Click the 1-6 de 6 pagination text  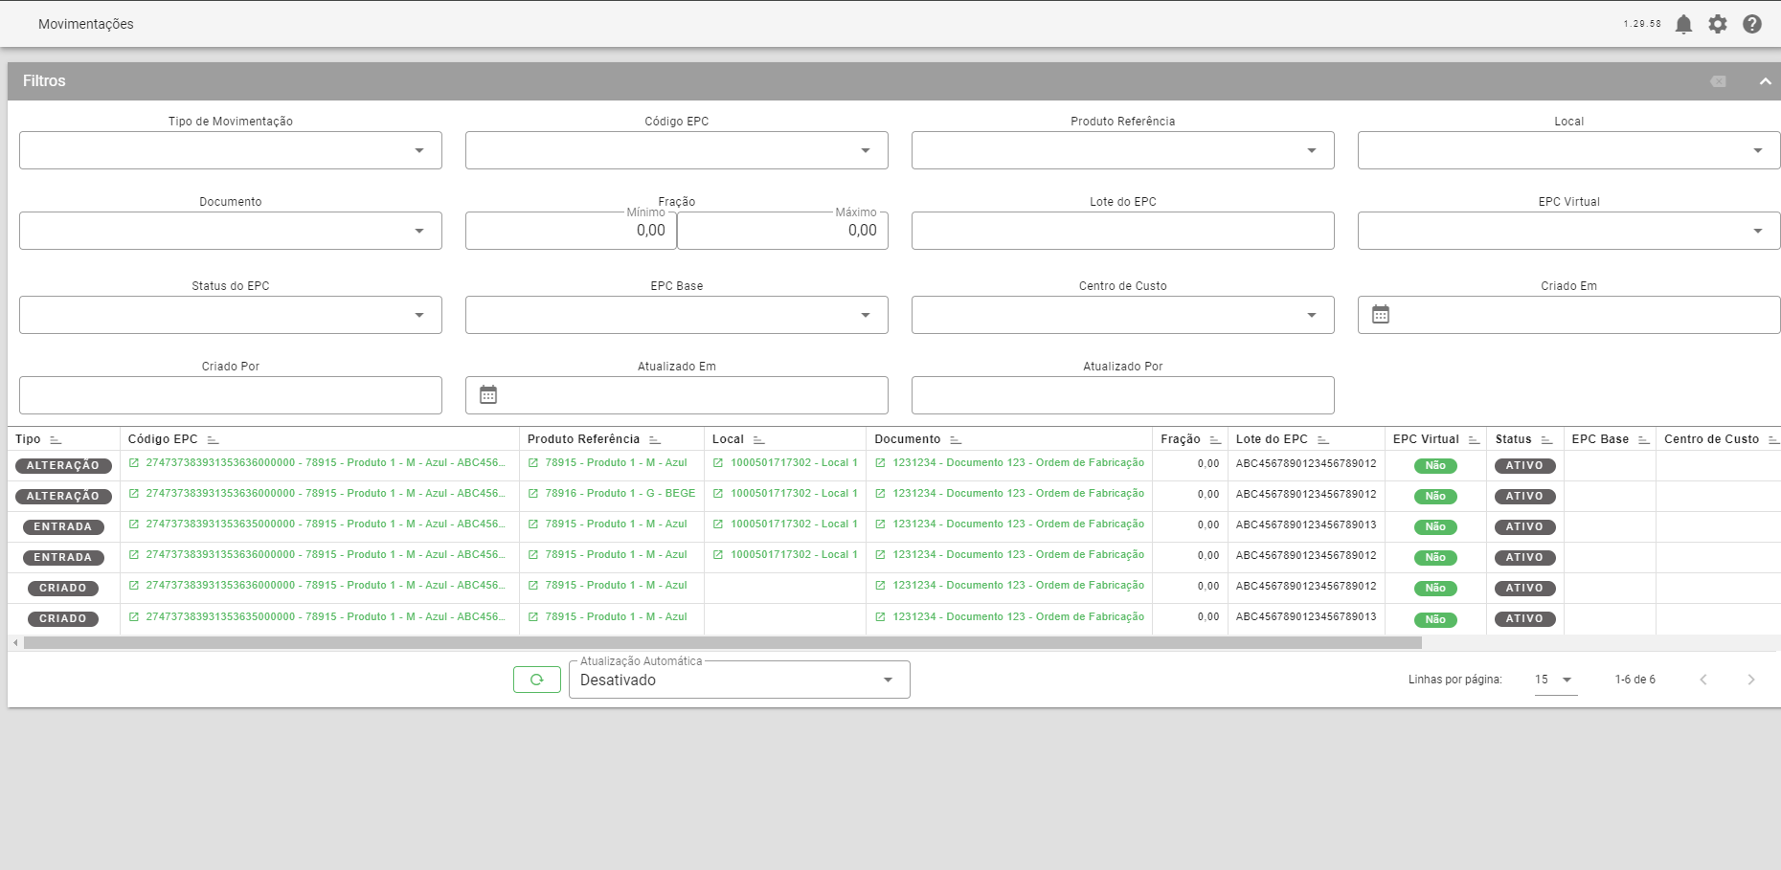pyautogui.click(x=1634, y=680)
